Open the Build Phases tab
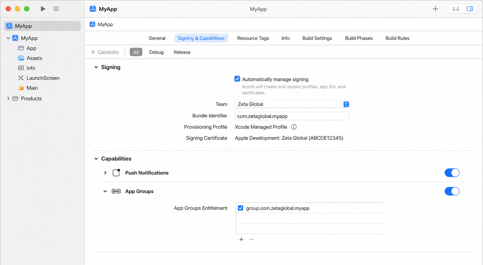This screenshot has width=483, height=265. [359, 38]
